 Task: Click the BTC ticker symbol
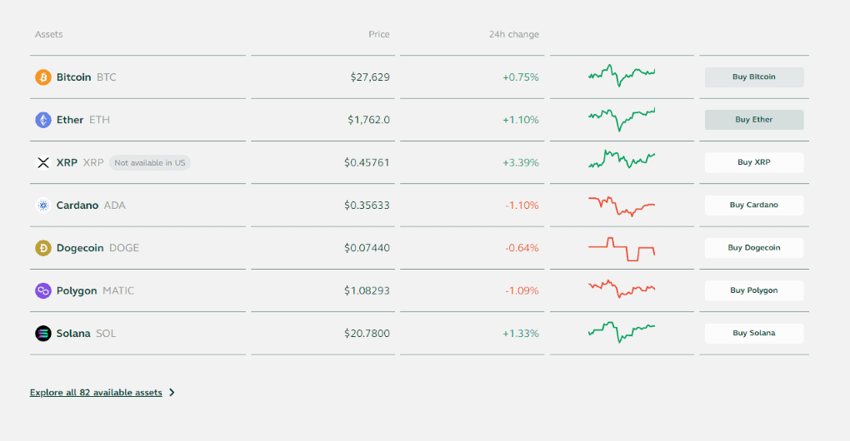(107, 77)
